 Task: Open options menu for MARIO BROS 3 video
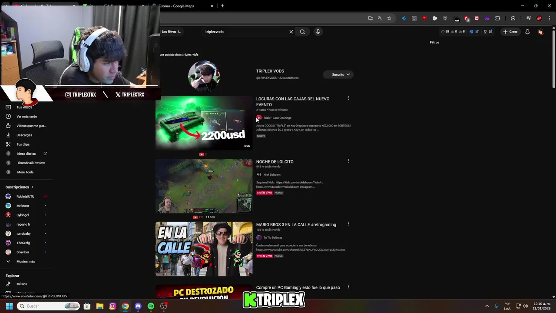(348, 224)
